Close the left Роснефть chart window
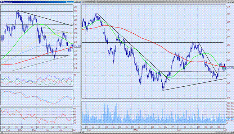The height and width of the screenshot is (134, 234). tap(79, 2)
